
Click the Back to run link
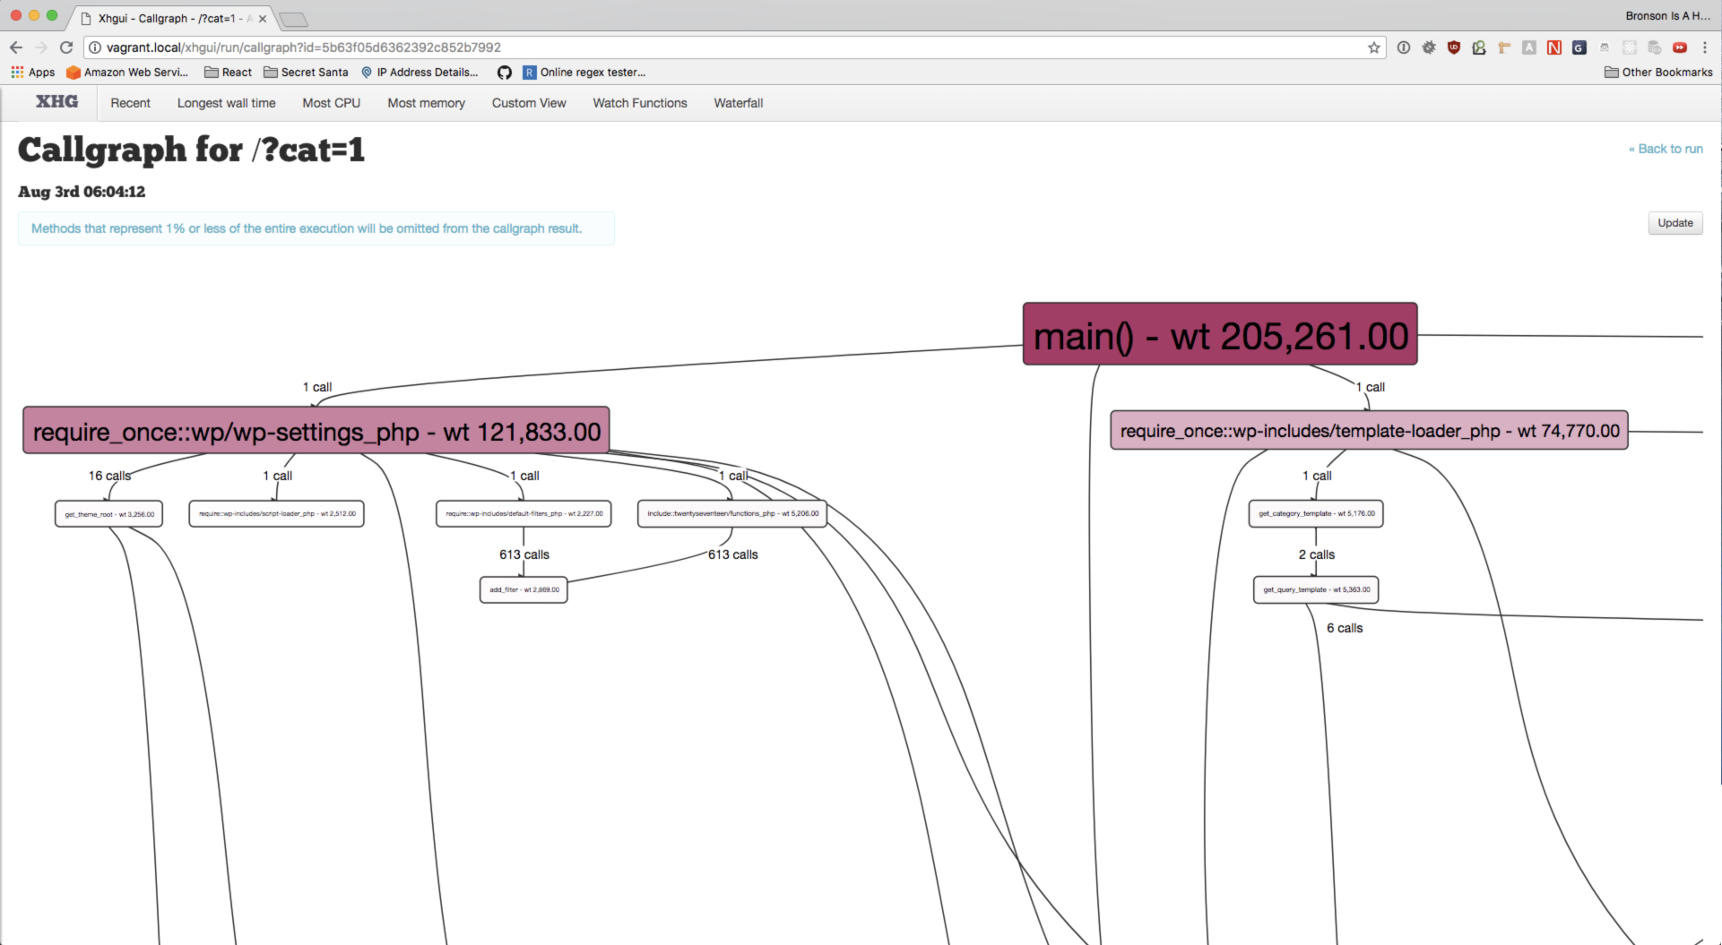coord(1666,149)
